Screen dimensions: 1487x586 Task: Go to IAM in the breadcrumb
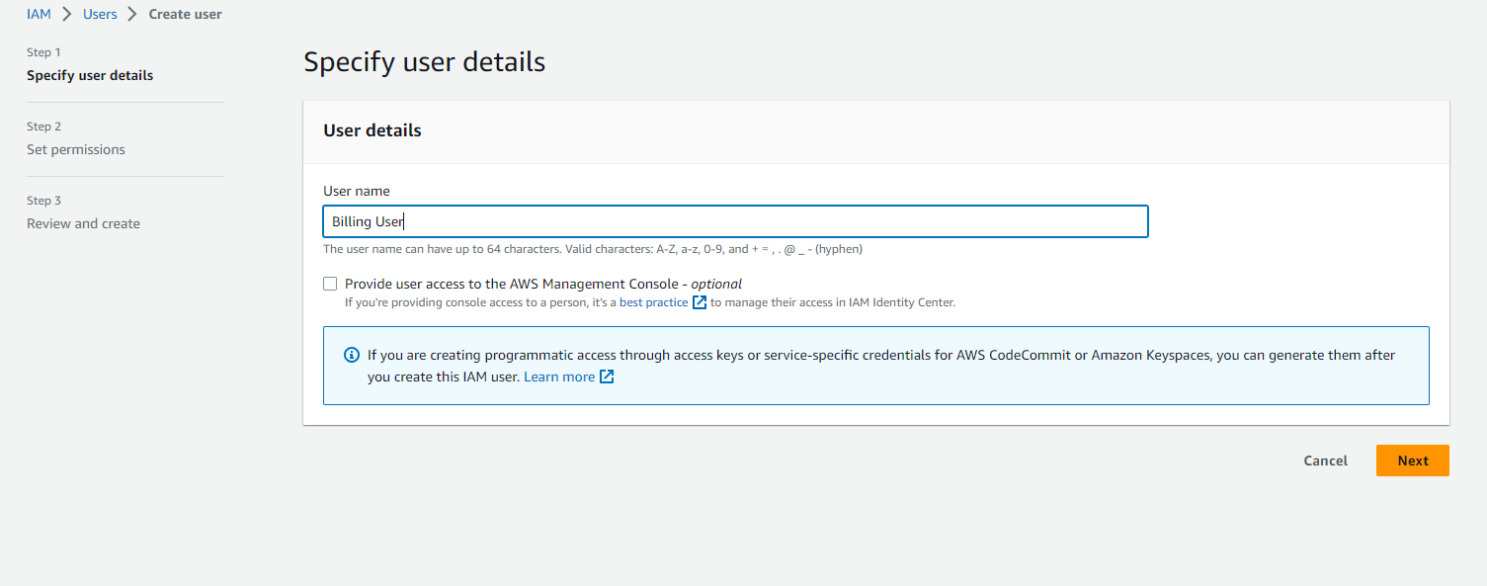[39, 15]
